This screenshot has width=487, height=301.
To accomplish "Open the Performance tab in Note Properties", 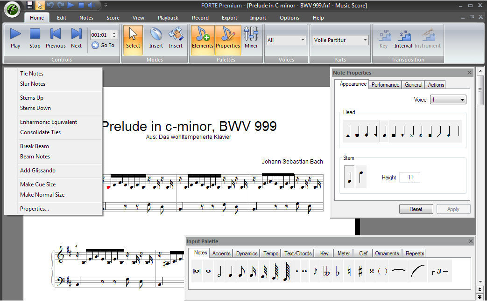I will 385,85.
